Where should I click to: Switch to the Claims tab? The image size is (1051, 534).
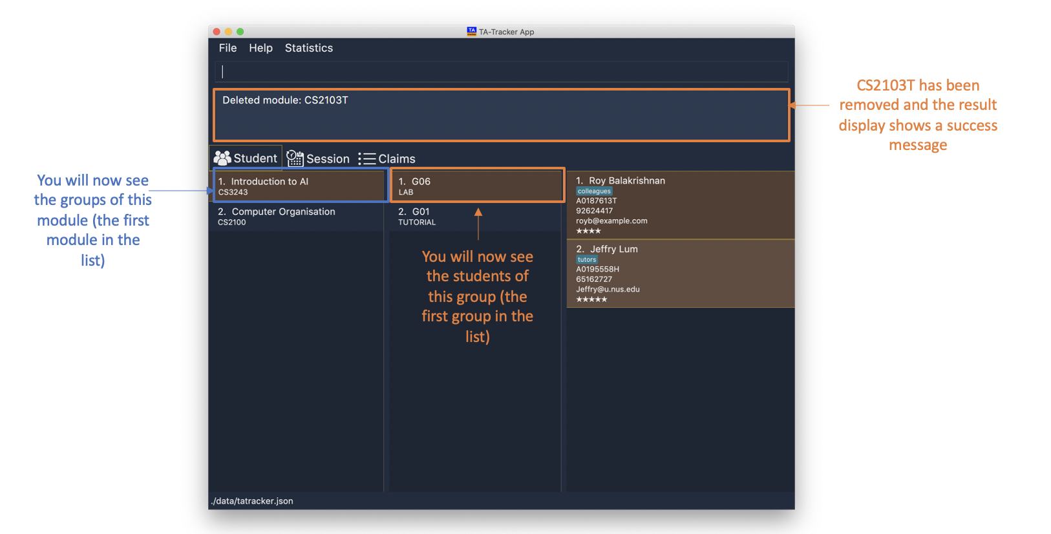(x=387, y=159)
